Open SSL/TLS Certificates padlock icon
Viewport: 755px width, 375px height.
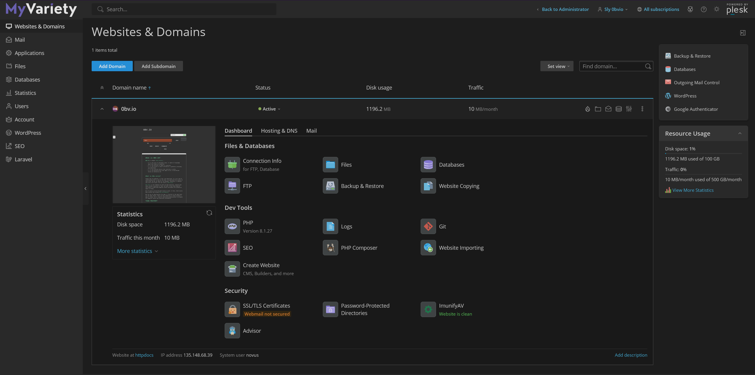(232, 309)
